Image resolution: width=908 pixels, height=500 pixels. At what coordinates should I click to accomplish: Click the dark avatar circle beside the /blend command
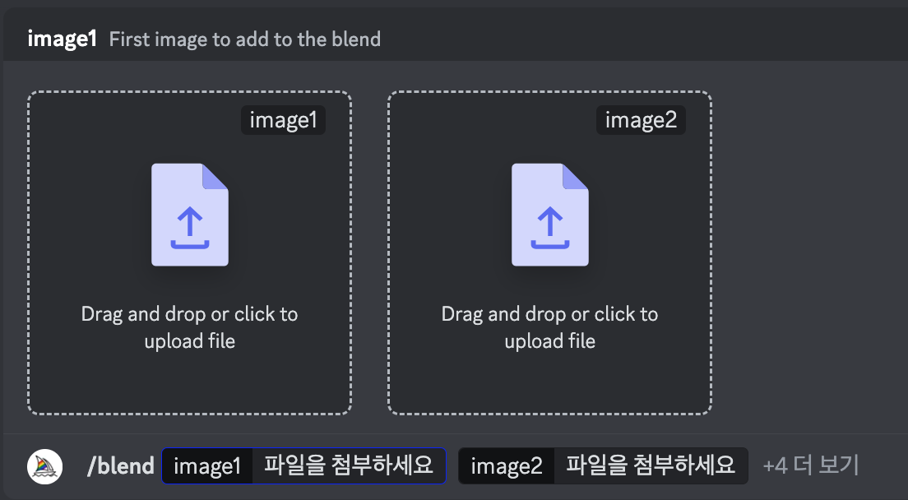tap(43, 465)
